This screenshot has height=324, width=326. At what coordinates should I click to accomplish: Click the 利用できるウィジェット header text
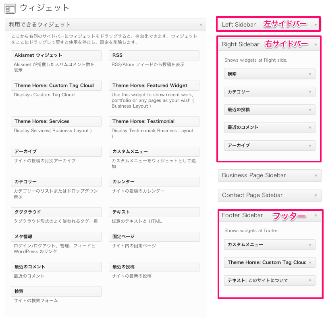(39, 25)
